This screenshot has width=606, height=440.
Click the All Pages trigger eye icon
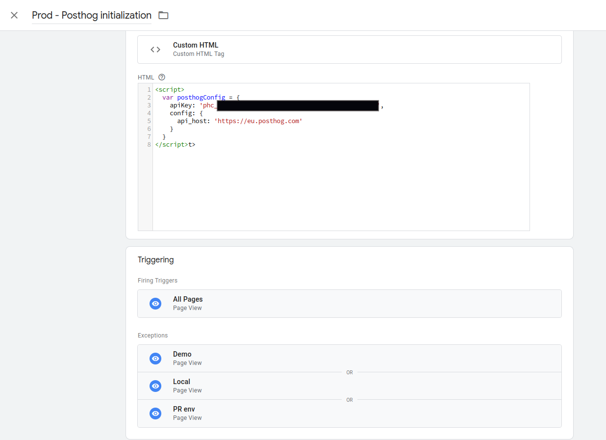tap(155, 304)
